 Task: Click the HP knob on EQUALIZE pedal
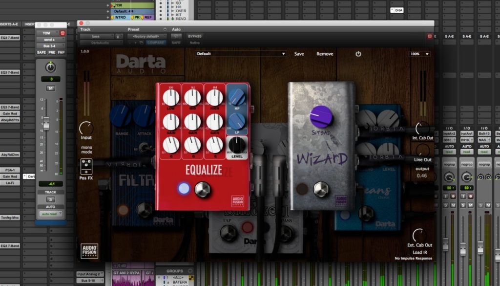coord(237,97)
